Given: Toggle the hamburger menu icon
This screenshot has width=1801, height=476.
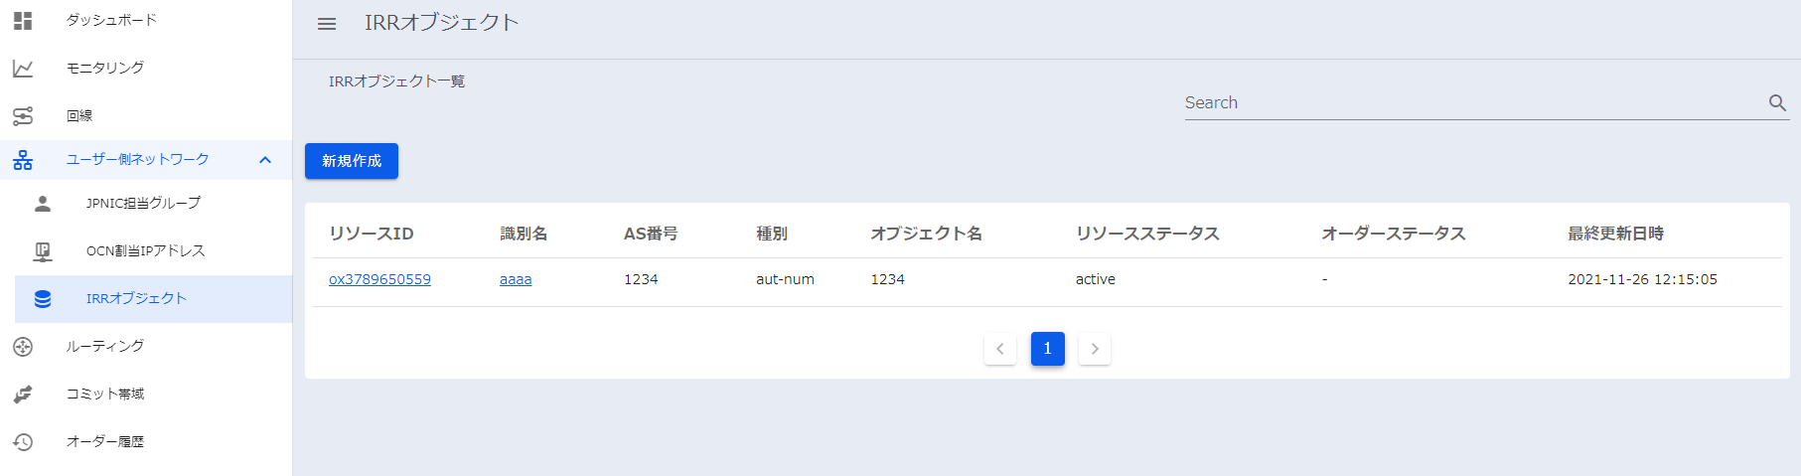Looking at the screenshot, I should (x=327, y=24).
